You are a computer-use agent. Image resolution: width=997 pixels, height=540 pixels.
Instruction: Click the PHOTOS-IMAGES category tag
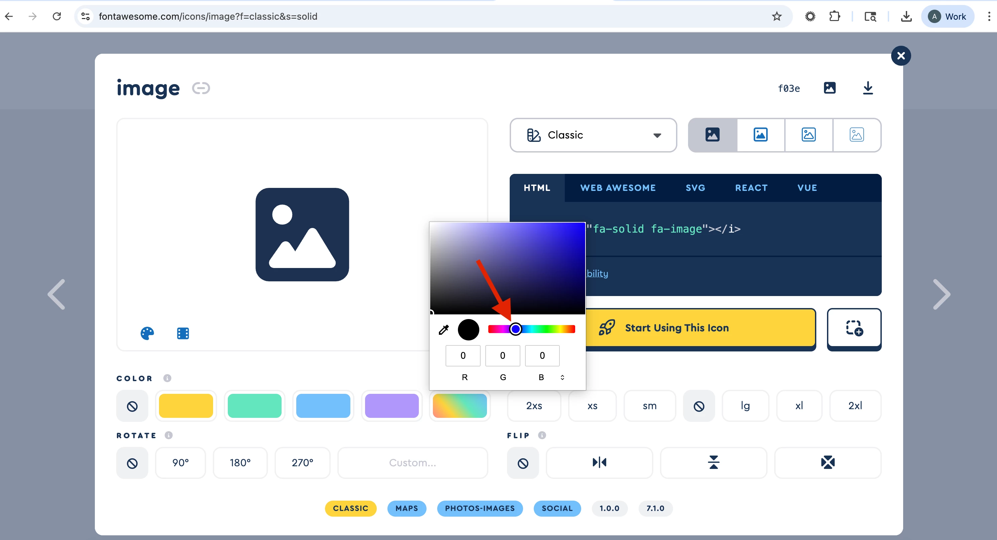(x=480, y=508)
